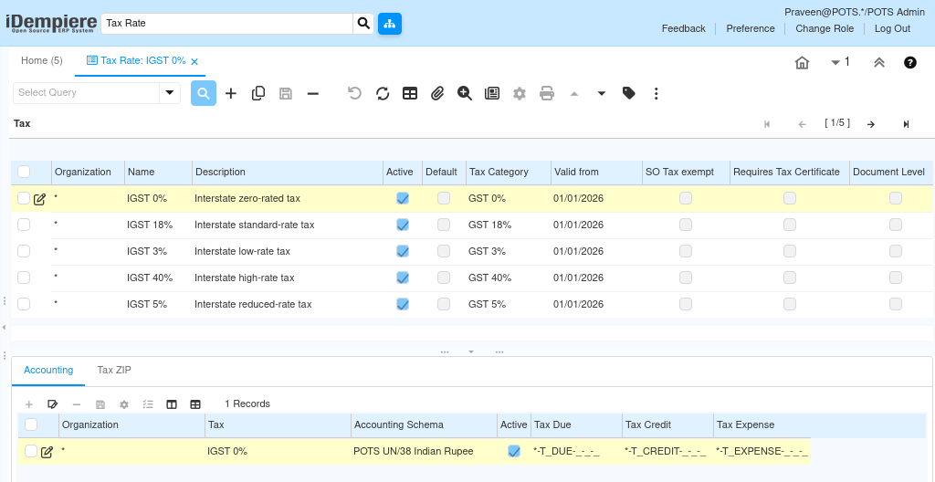
Task: Click the '*-T_DUE-_-_-_' Tax Due value
Action: click(566, 452)
